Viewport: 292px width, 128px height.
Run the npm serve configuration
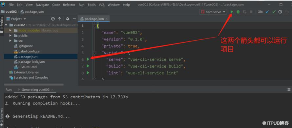232,12
